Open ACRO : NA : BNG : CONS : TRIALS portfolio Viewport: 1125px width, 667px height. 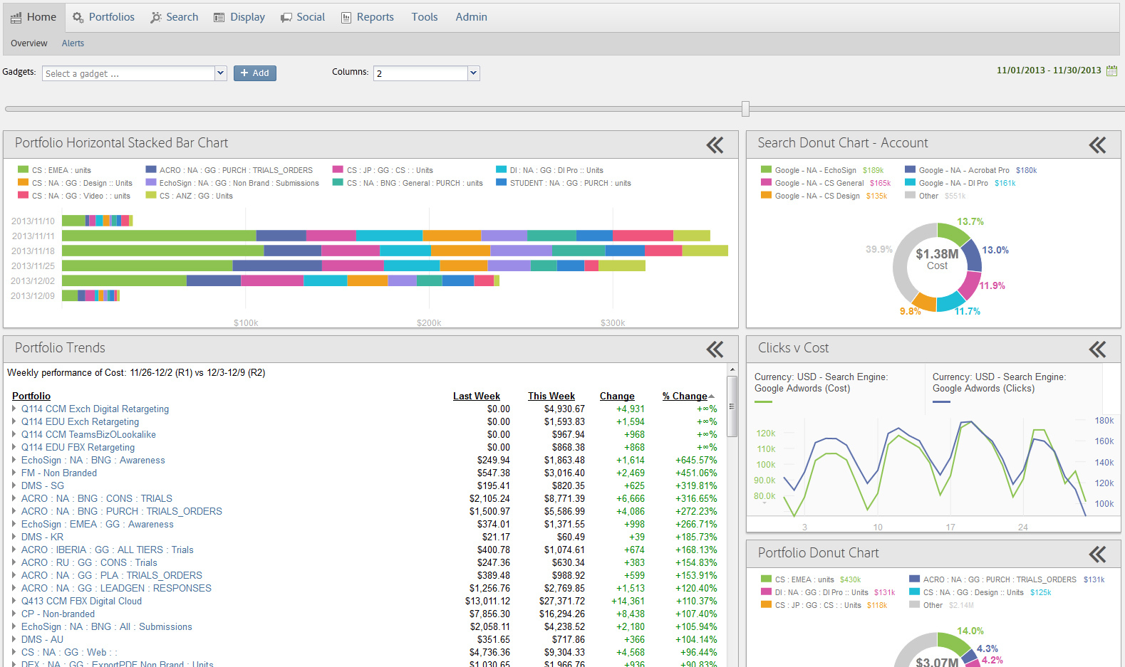(x=96, y=498)
